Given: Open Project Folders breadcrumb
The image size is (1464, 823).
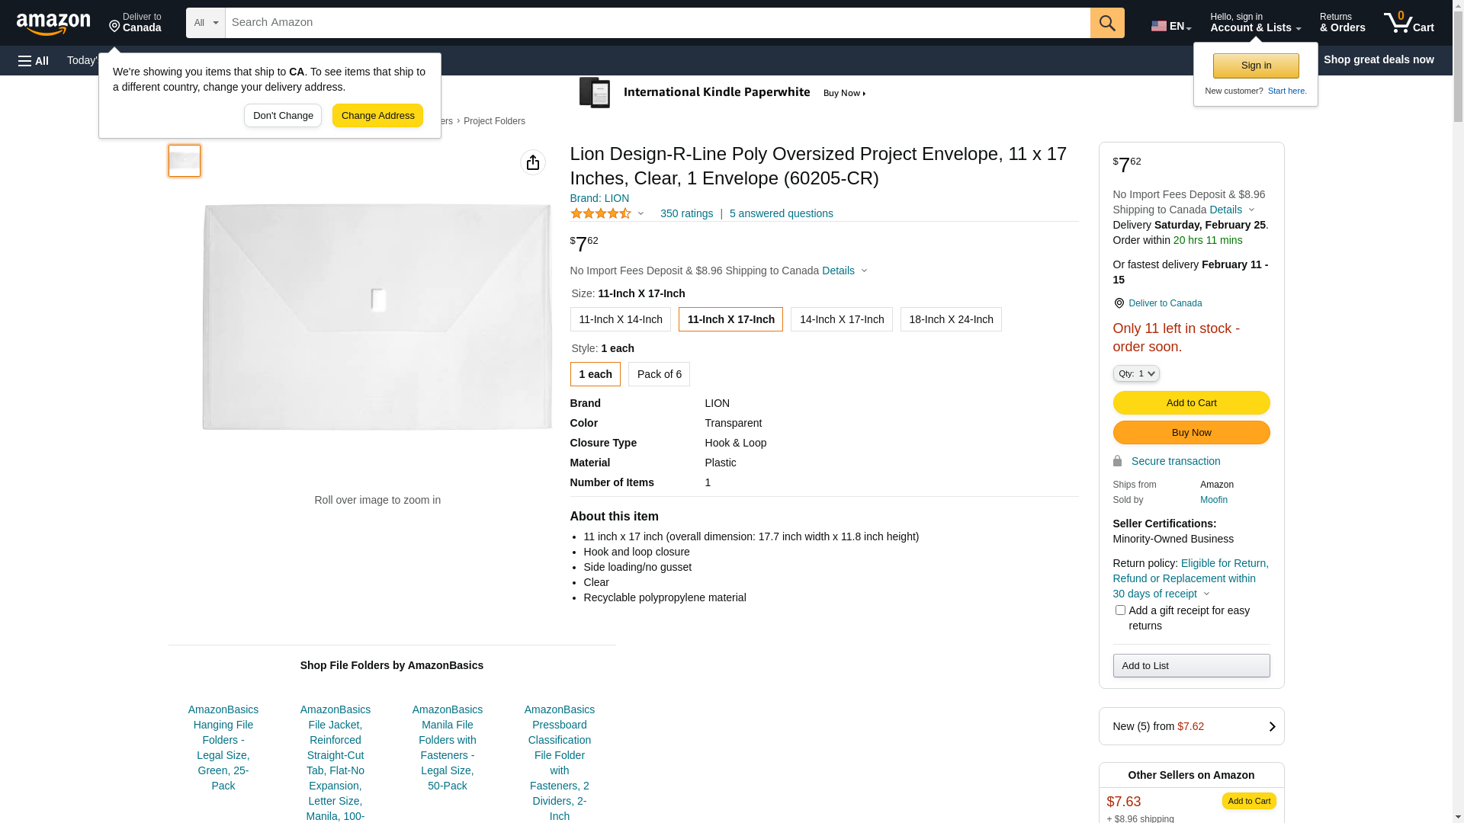Looking at the screenshot, I should (x=494, y=121).
